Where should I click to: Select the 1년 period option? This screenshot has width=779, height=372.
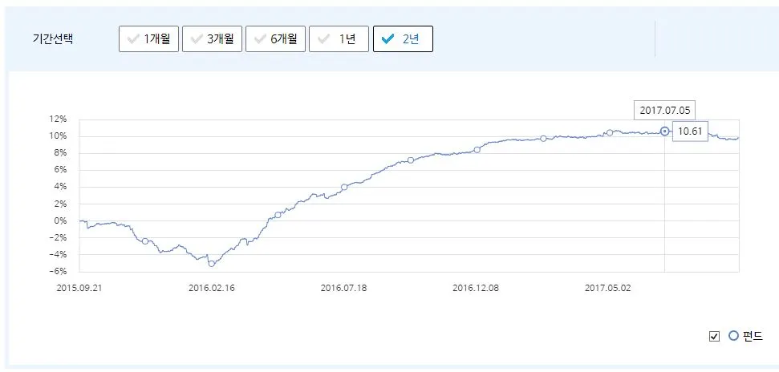tap(339, 38)
